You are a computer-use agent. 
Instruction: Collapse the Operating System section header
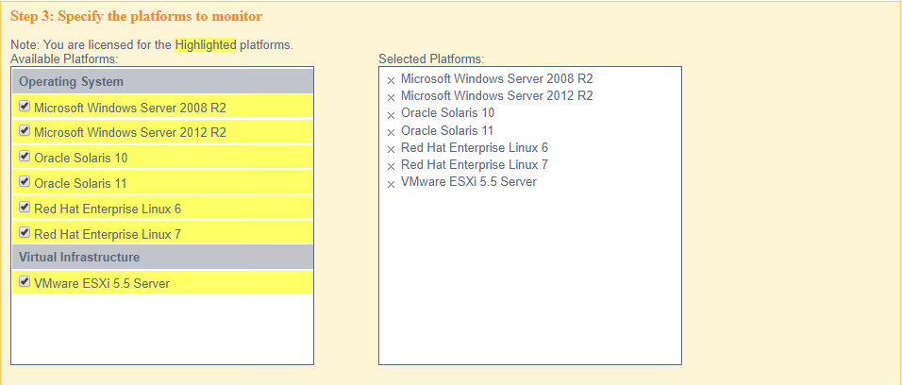click(71, 82)
